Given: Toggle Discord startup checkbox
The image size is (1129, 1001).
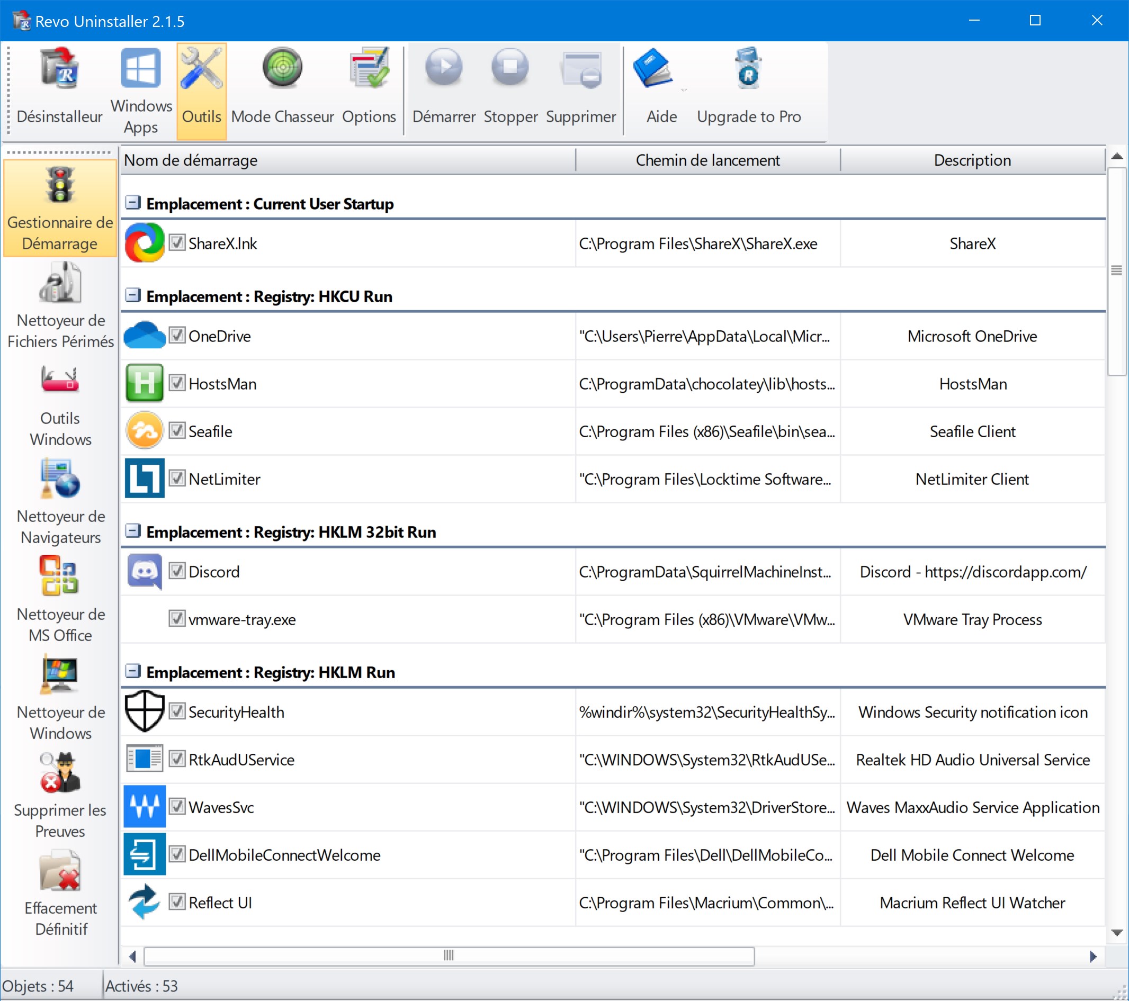Looking at the screenshot, I should coord(177,571).
